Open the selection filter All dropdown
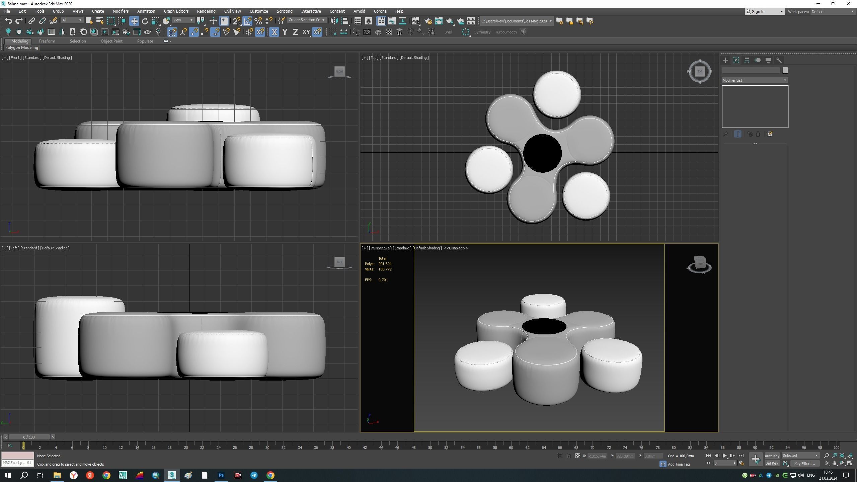 click(72, 20)
